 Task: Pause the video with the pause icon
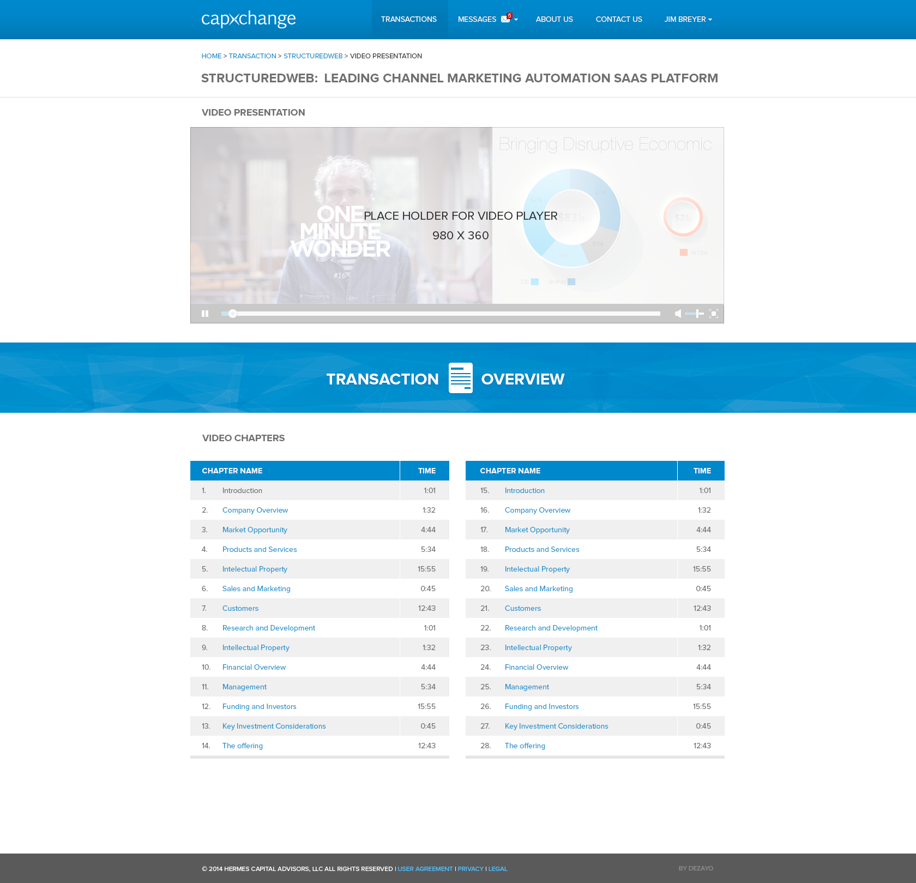point(205,314)
